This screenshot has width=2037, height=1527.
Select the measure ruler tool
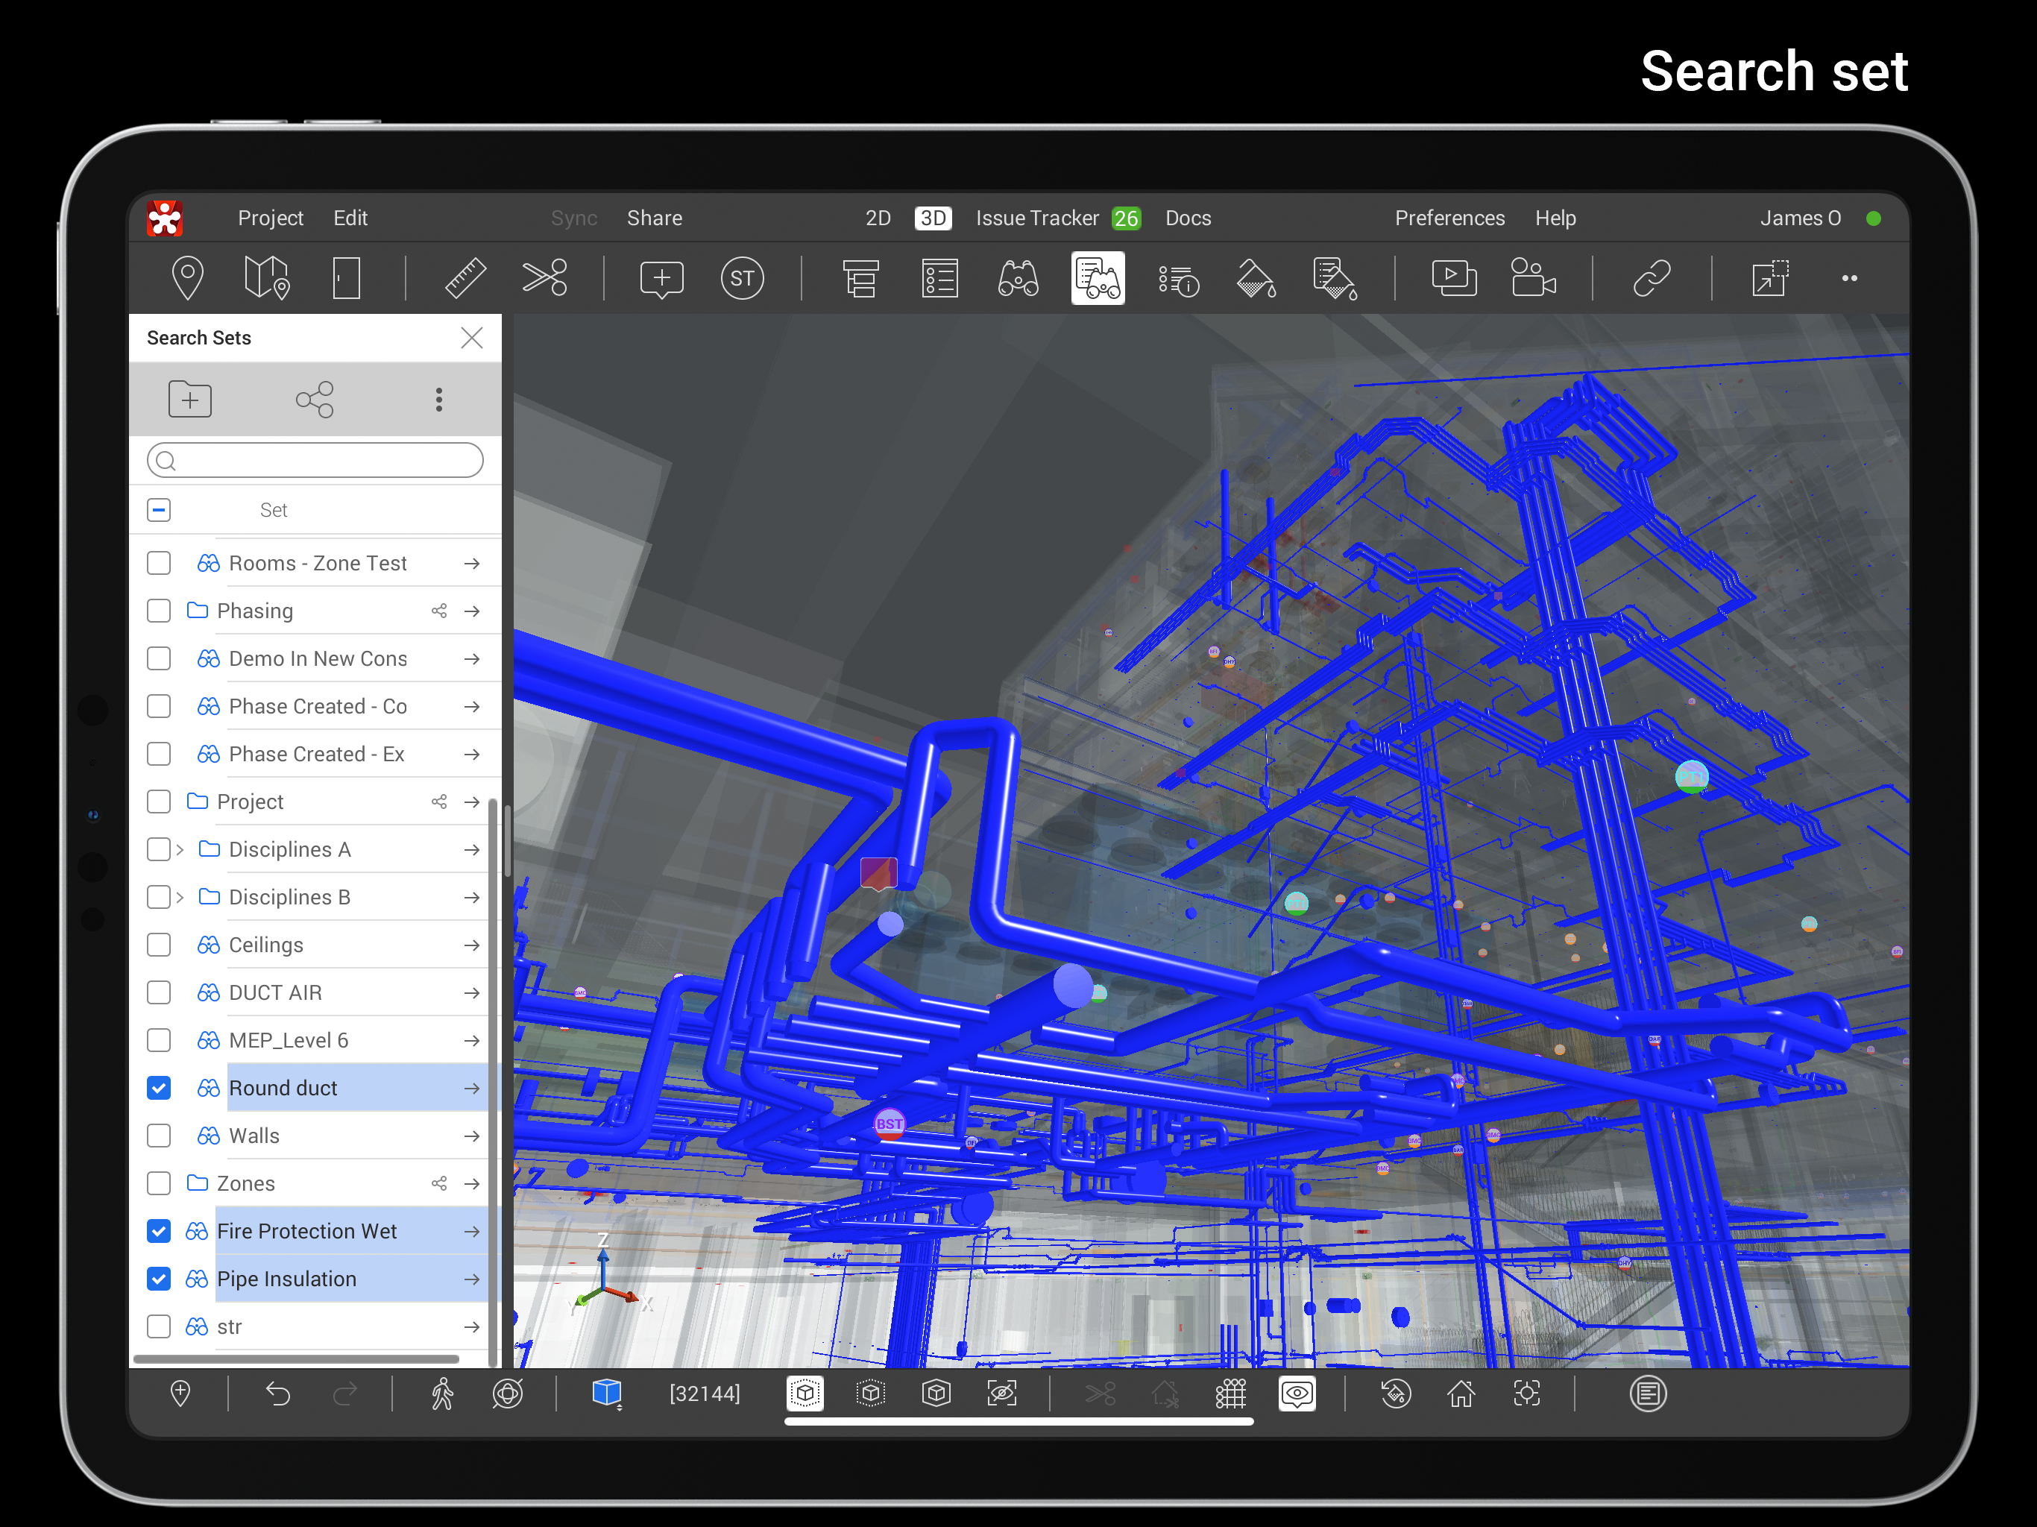click(465, 278)
